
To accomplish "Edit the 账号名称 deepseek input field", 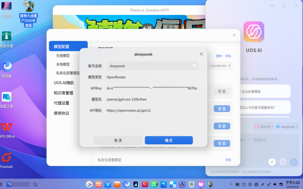I will [x=152, y=66].
